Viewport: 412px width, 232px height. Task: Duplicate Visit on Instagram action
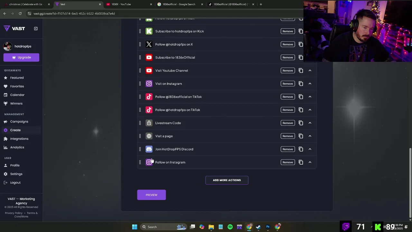(301, 84)
